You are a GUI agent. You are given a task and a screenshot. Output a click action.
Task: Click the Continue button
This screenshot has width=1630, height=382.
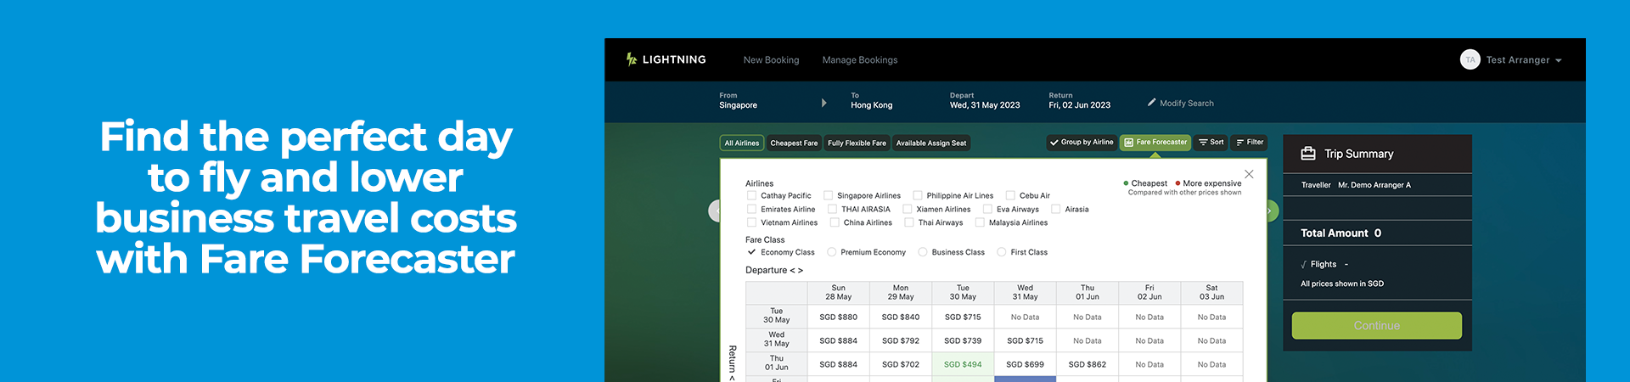pyautogui.click(x=1376, y=326)
